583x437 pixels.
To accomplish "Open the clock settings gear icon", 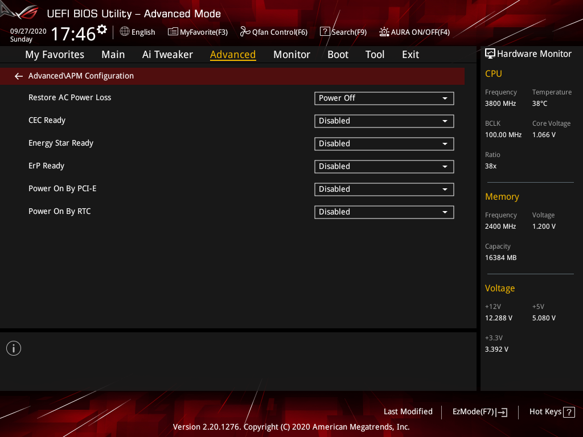I will coord(102,30).
